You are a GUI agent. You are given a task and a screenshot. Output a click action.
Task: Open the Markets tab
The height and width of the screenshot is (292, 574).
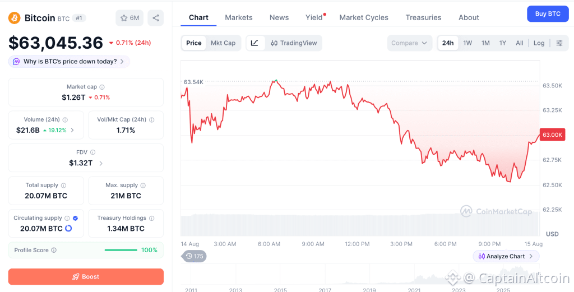(239, 17)
